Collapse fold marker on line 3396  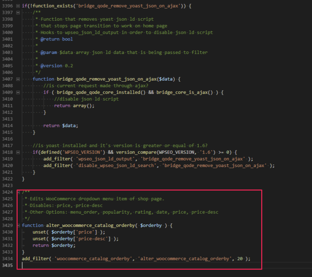point(18,6)
